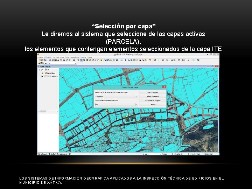Click the Save project floppy disk icon
Screen dimensions: 252x189
point(45,60)
